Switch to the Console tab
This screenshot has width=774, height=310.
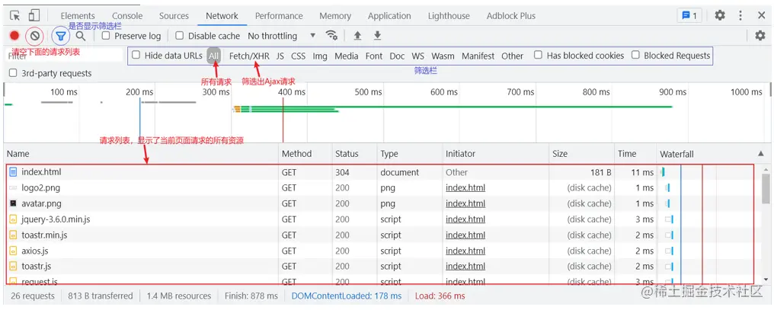point(127,16)
